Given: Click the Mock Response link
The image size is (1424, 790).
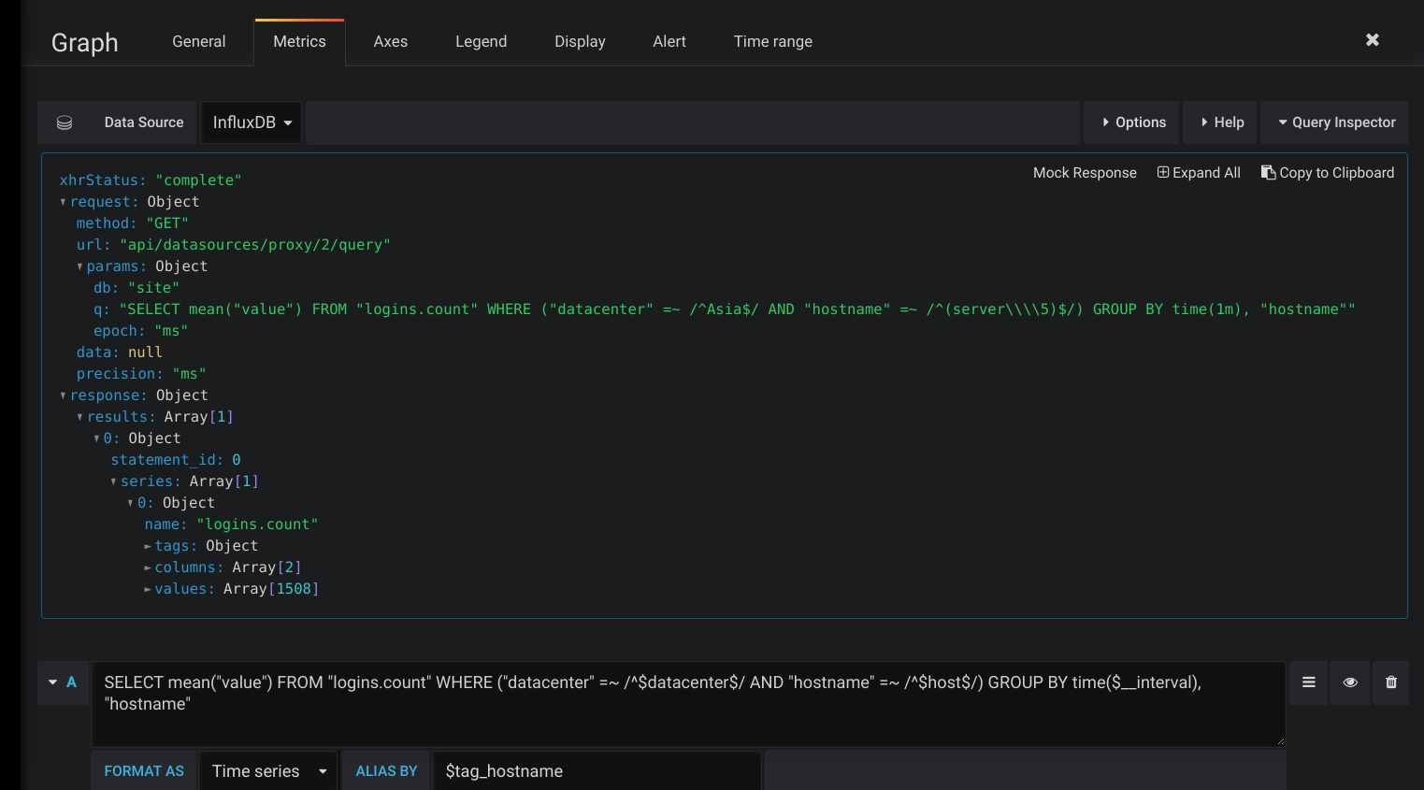Looking at the screenshot, I should point(1085,173).
